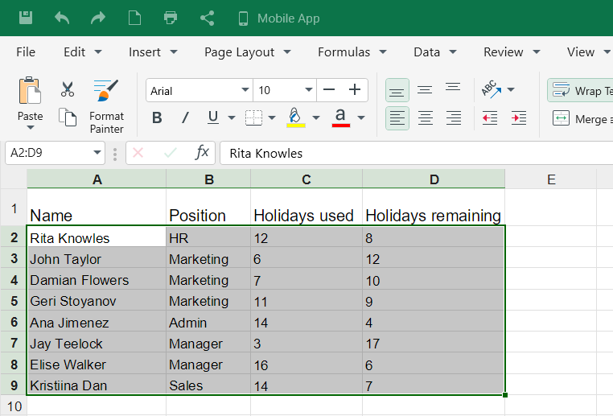Image resolution: width=613 pixels, height=416 pixels.
Task: Select the column C header
Action: tap(306, 179)
